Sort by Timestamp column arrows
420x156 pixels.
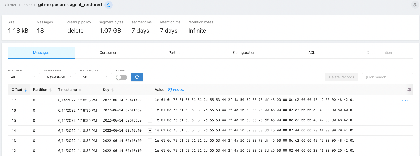tap(80, 90)
